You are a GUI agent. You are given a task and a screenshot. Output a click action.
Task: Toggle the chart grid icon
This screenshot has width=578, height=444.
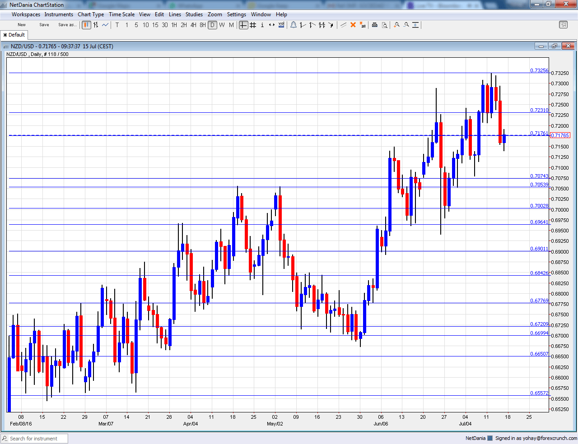(253, 25)
